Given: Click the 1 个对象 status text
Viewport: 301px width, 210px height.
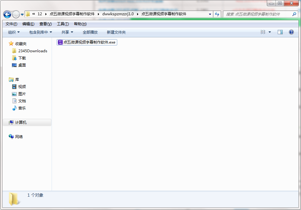Looking at the screenshot, I should pos(35,195).
